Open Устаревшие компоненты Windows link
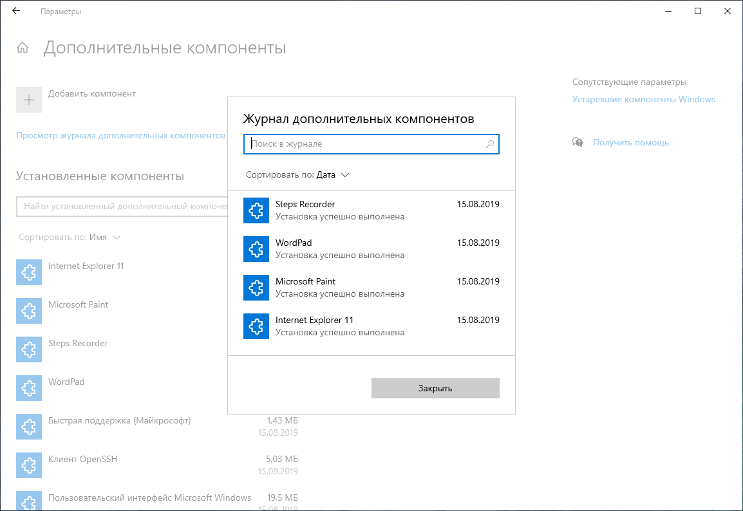The height and width of the screenshot is (511, 743). coord(643,99)
